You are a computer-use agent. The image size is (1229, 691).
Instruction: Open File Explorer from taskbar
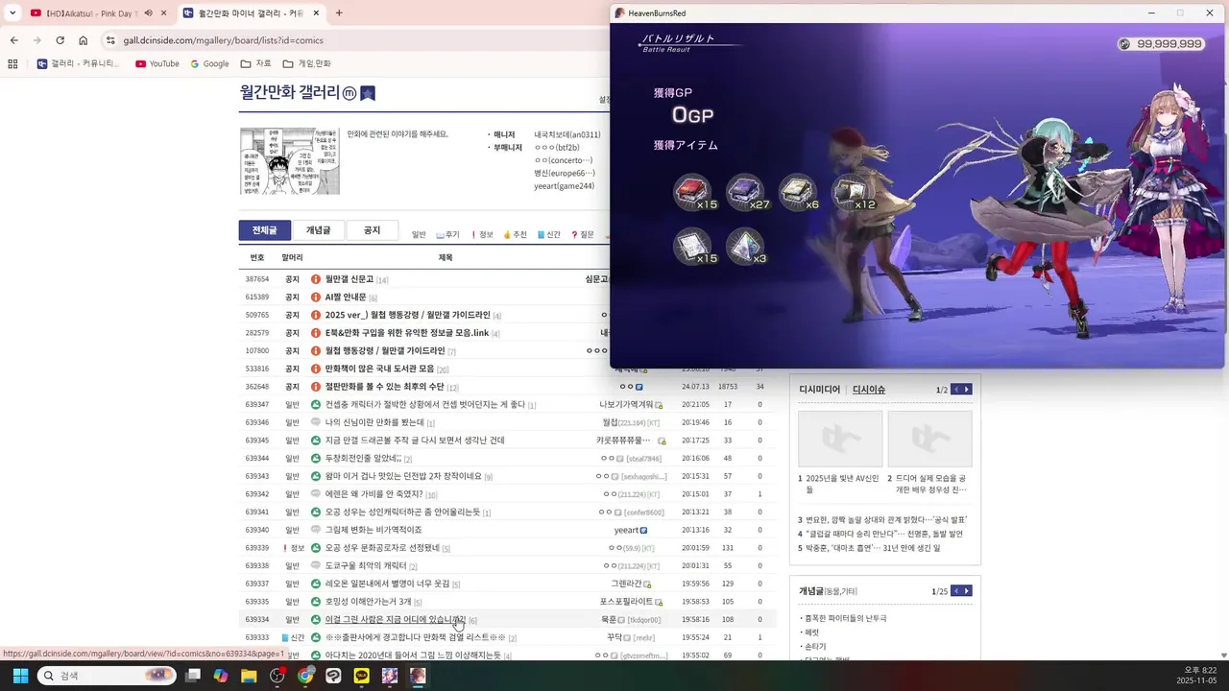[x=249, y=676]
